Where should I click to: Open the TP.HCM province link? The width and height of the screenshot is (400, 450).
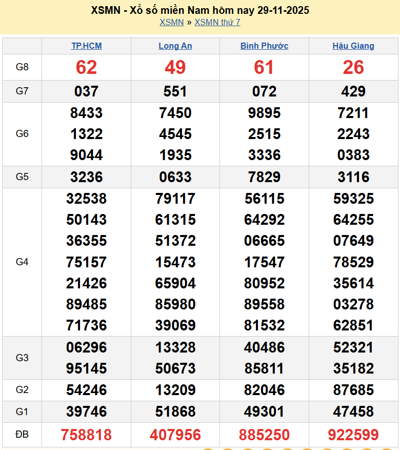point(86,46)
